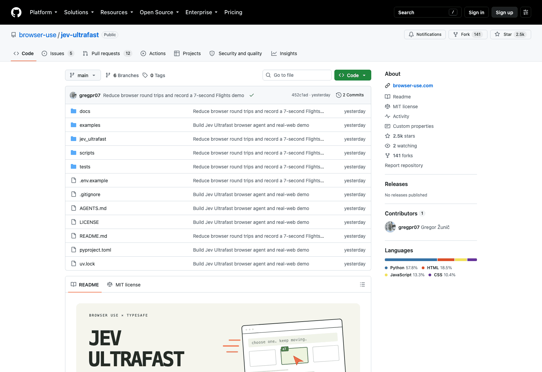Click the history clock icon beside 2 Commits
The height and width of the screenshot is (372, 542).
click(x=339, y=95)
